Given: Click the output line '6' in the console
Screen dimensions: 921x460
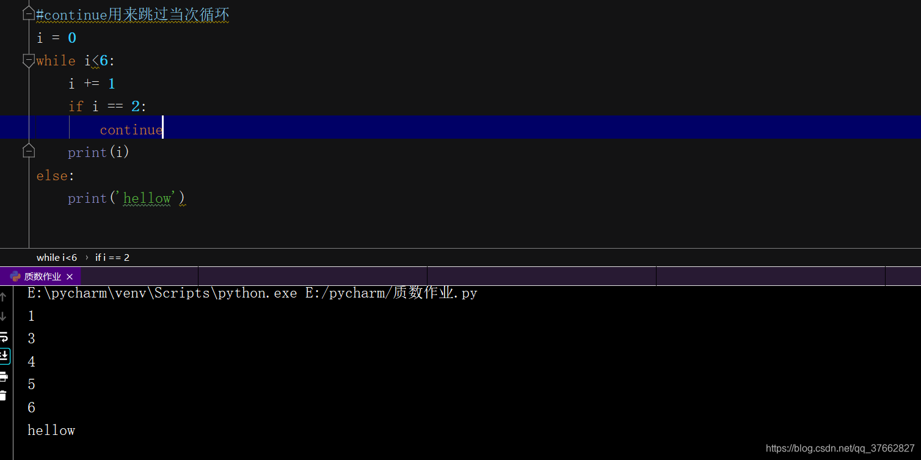Looking at the screenshot, I should coord(31,407).
